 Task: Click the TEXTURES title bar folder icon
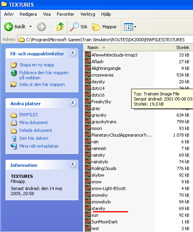4,4
